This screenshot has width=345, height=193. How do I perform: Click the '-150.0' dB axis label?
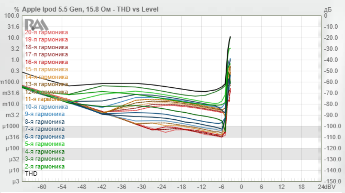coord(333,182)
